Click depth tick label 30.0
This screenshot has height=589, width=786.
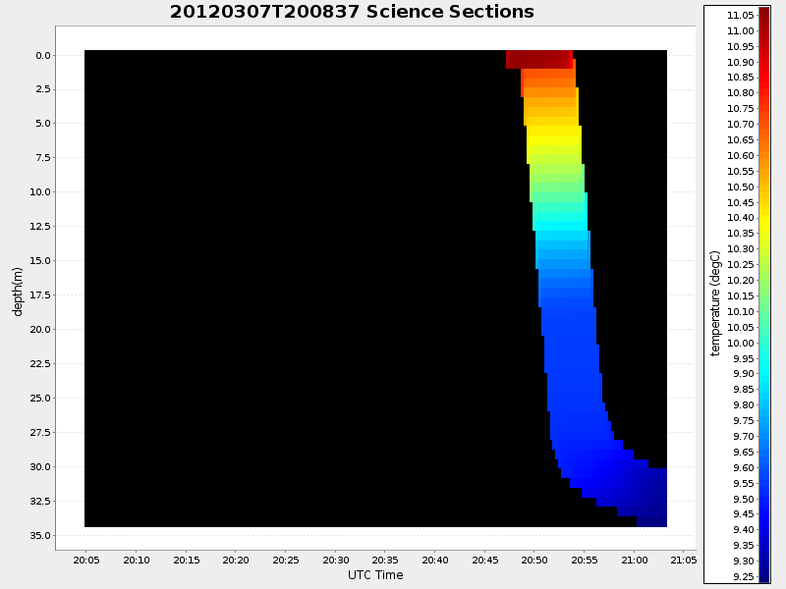click(40, 467)
